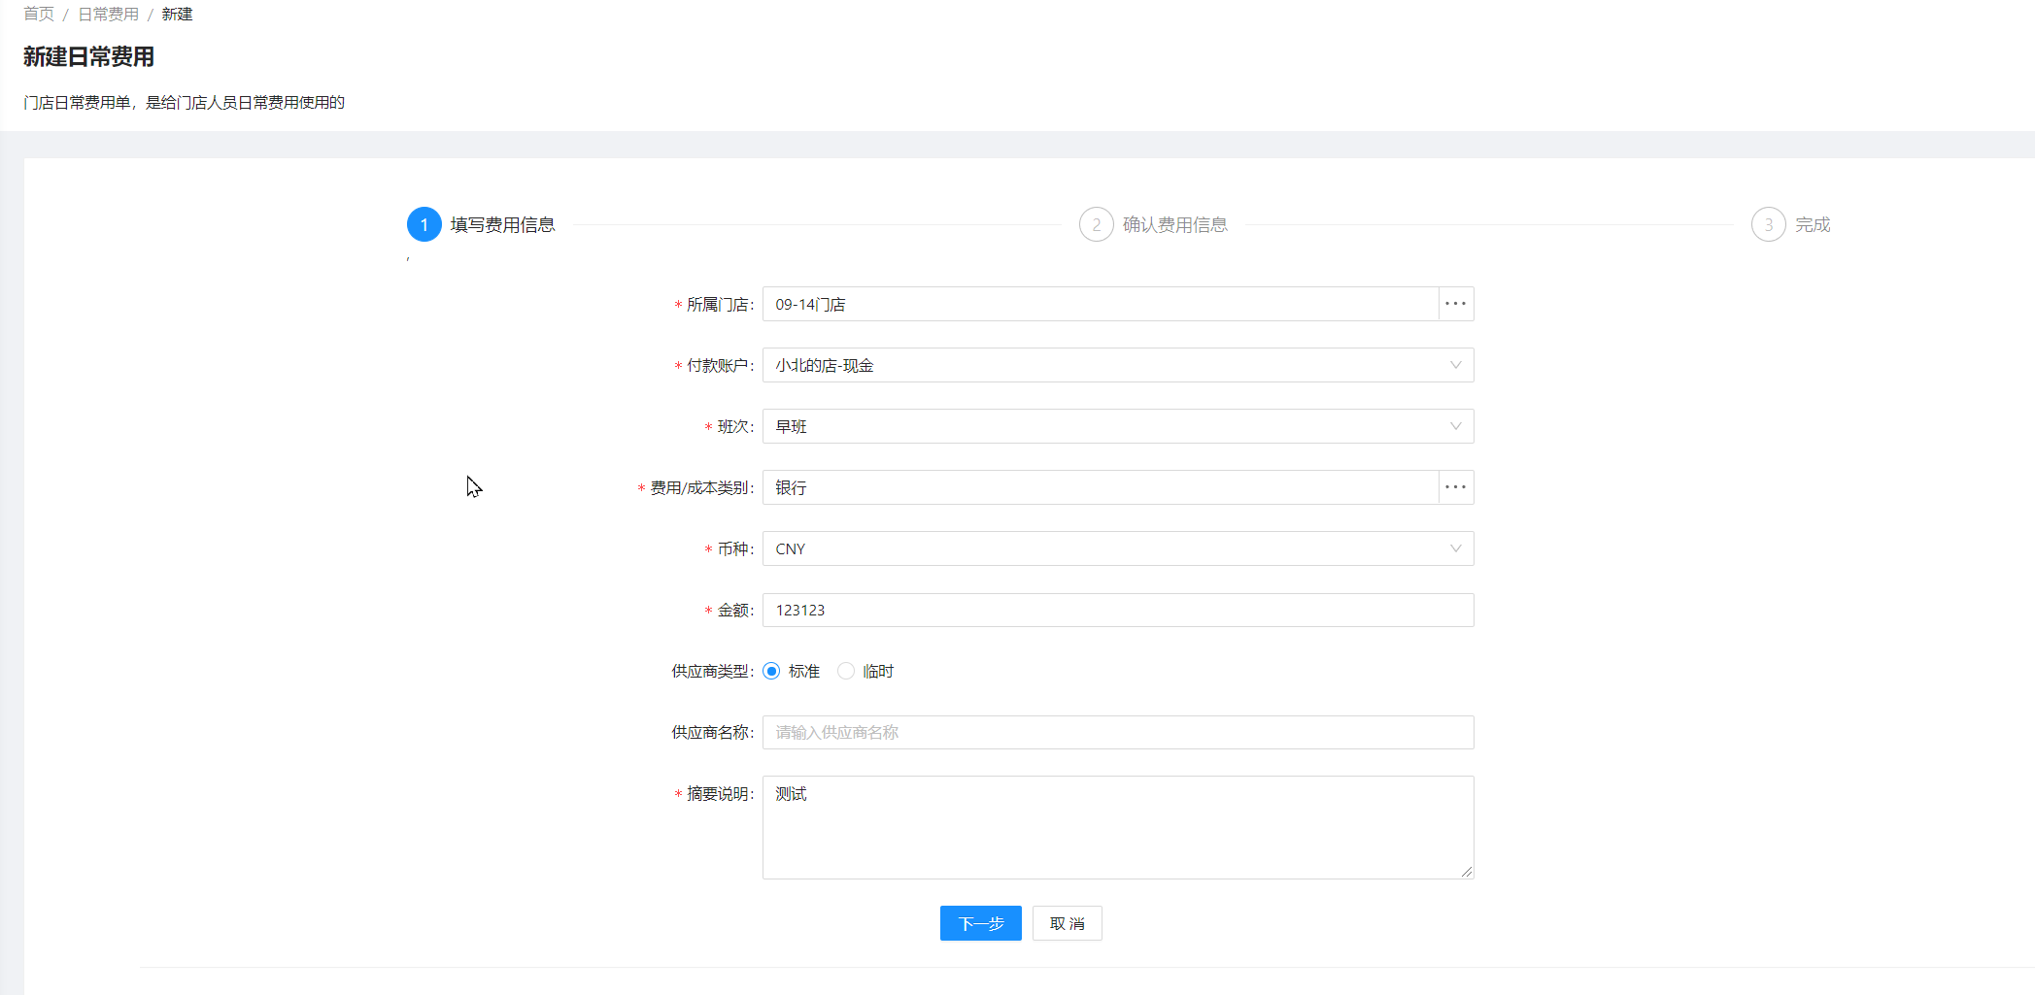Go to 首页 breadcrumb link
The image size is (2035, 995).
click(x=39, y=14)
